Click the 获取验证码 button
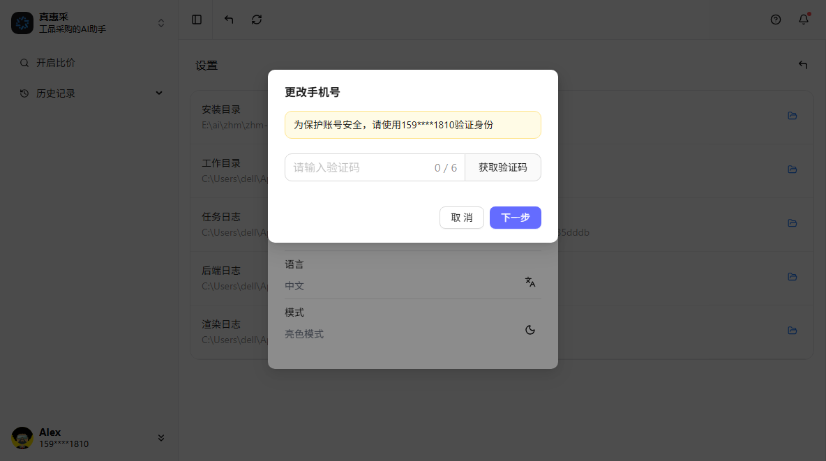 click(x=503, y=167)
